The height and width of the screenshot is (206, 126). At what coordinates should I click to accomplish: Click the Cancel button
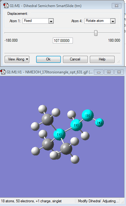[x=75, y=59]
